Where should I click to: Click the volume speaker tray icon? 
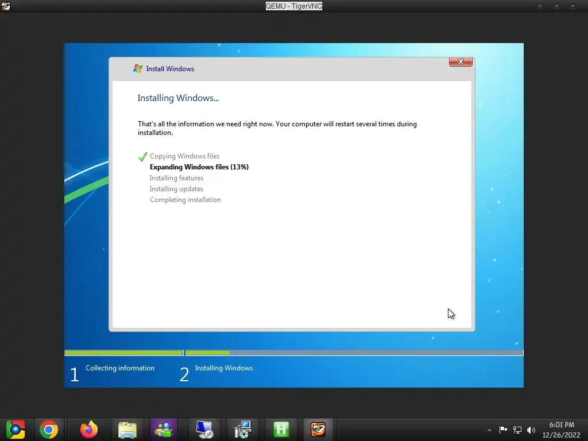tap(531, 430)
